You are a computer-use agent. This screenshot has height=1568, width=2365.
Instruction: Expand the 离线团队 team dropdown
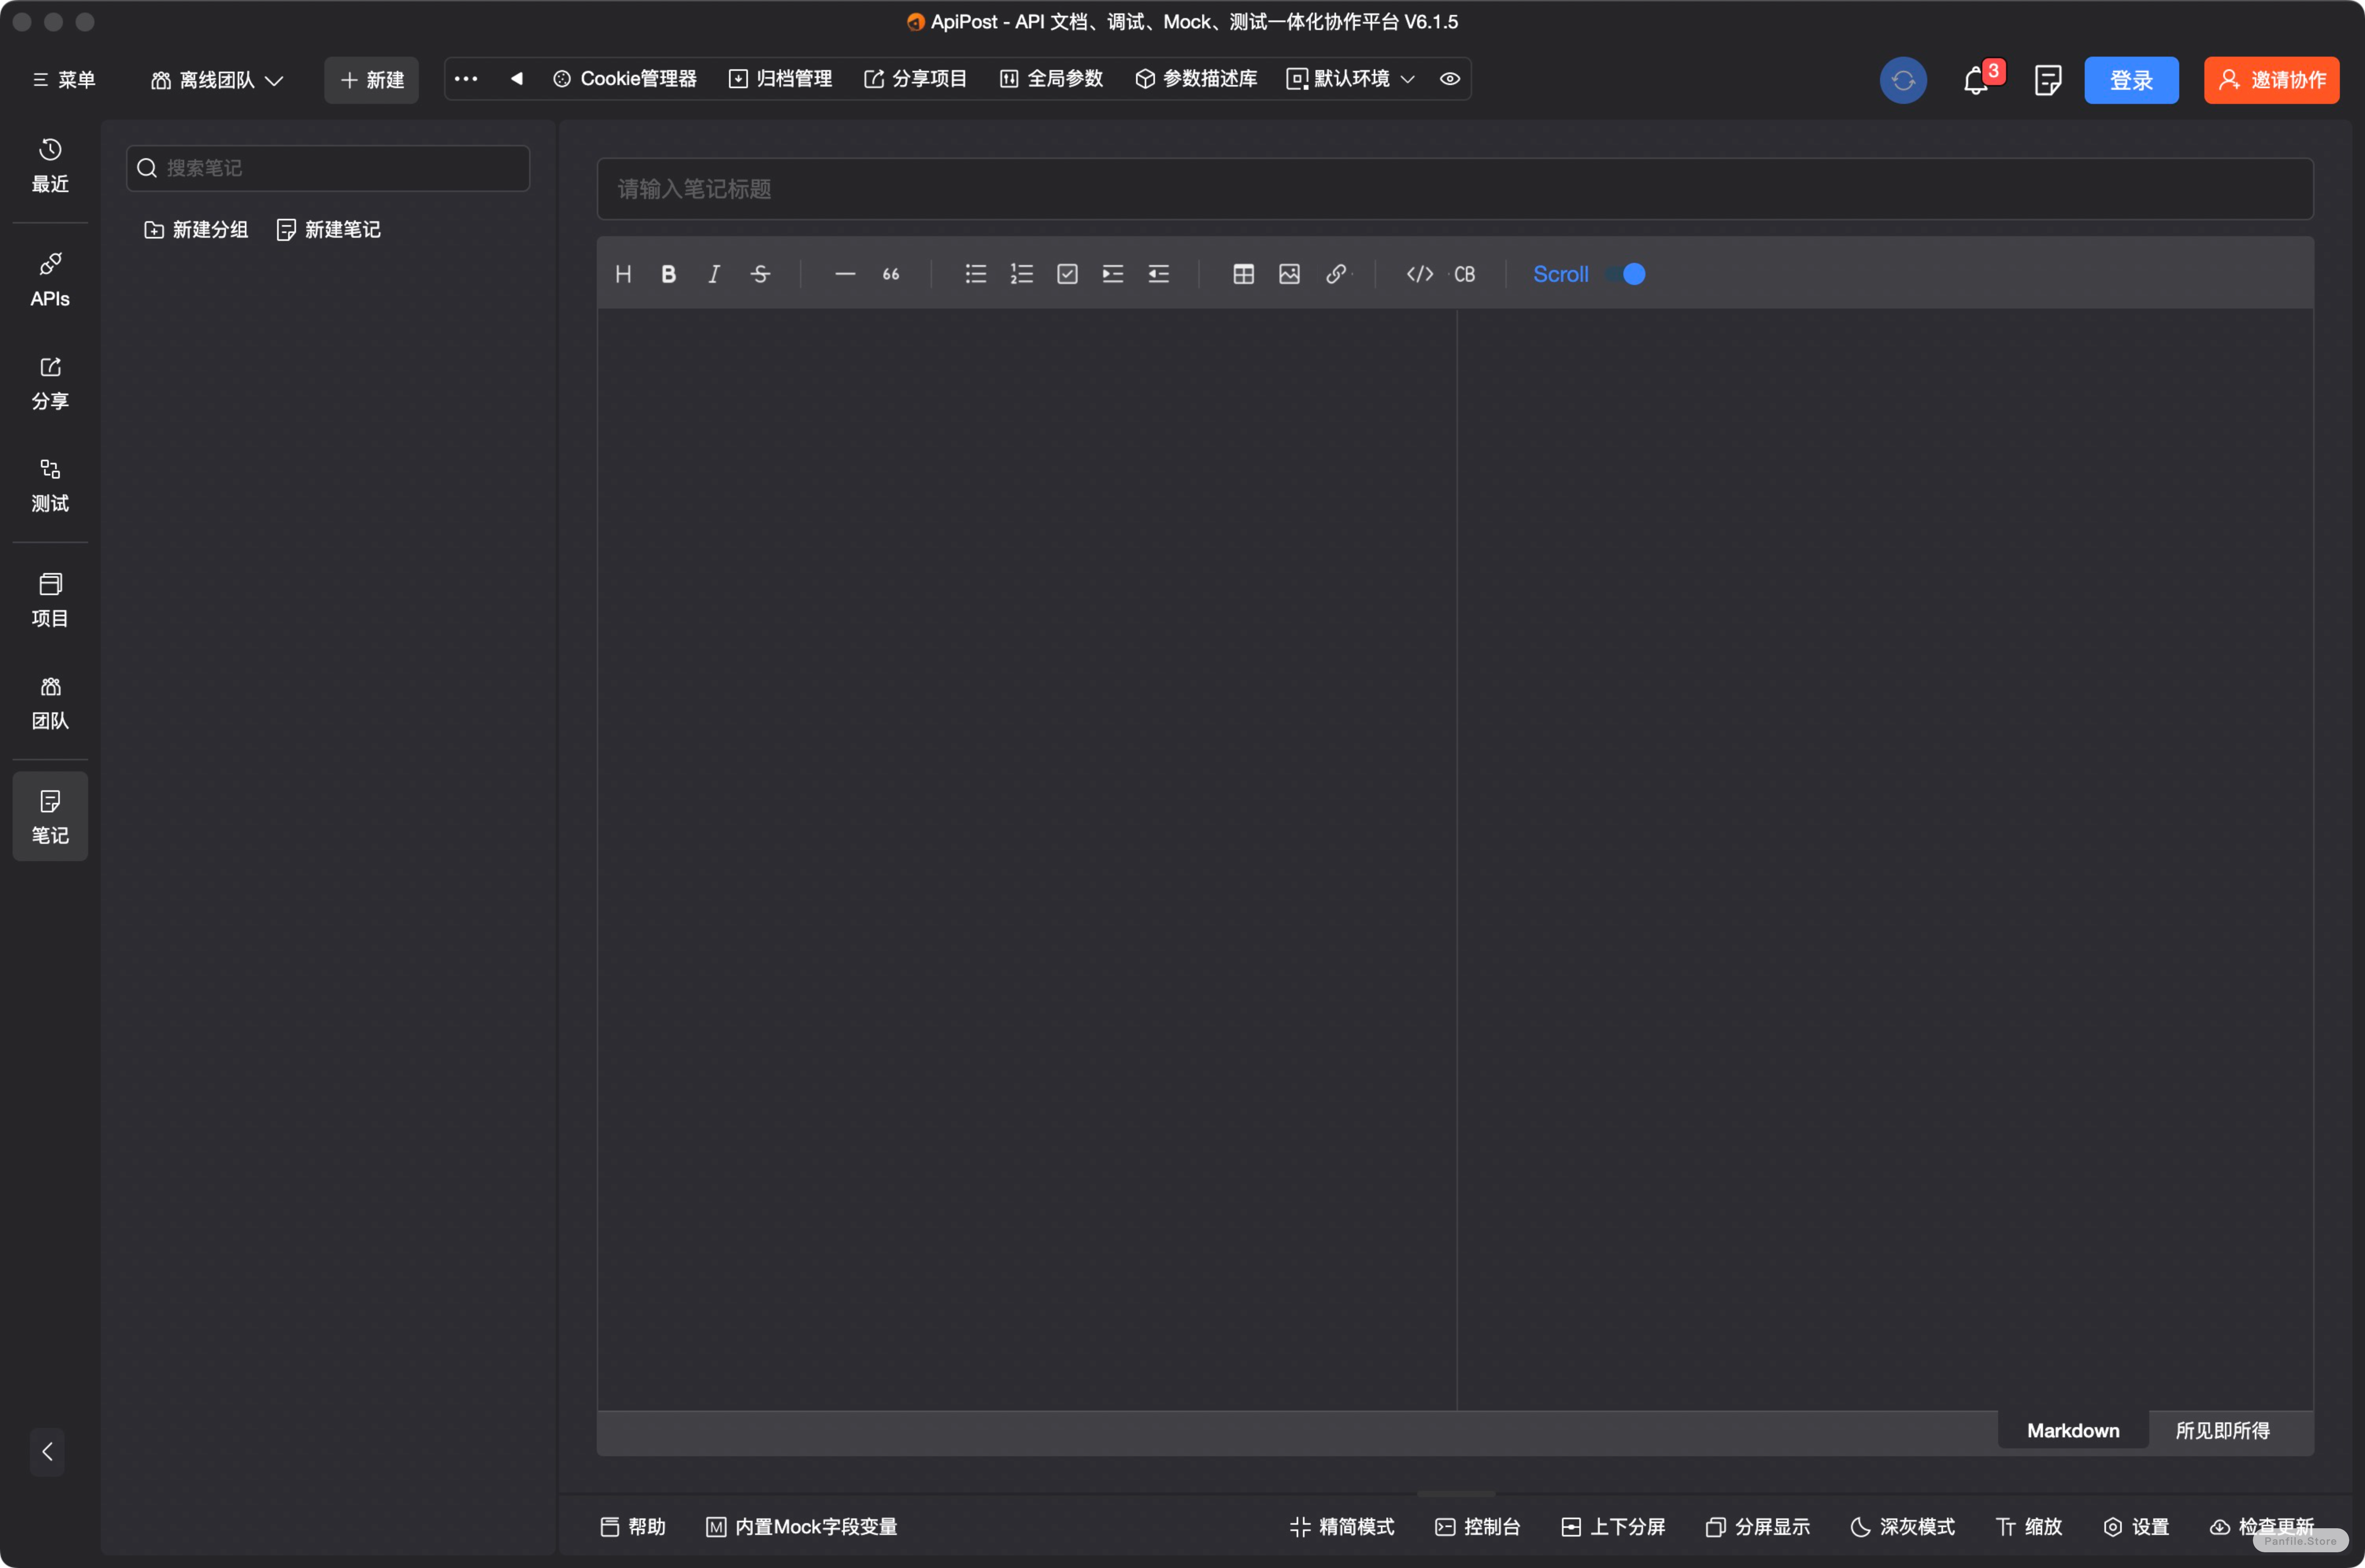[217, 80]
